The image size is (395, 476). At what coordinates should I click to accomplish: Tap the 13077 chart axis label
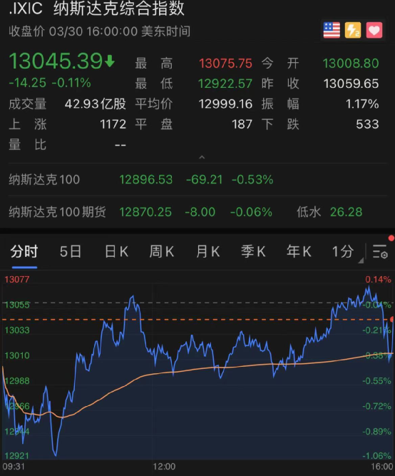[x=17, y=279]
